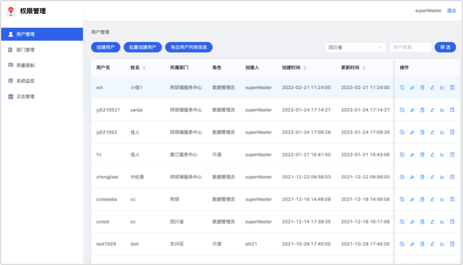The height and width of the screenshot is (265, 463).
Task: Click the username cell zhongjiwei
Action: click(x=107, y=177)
